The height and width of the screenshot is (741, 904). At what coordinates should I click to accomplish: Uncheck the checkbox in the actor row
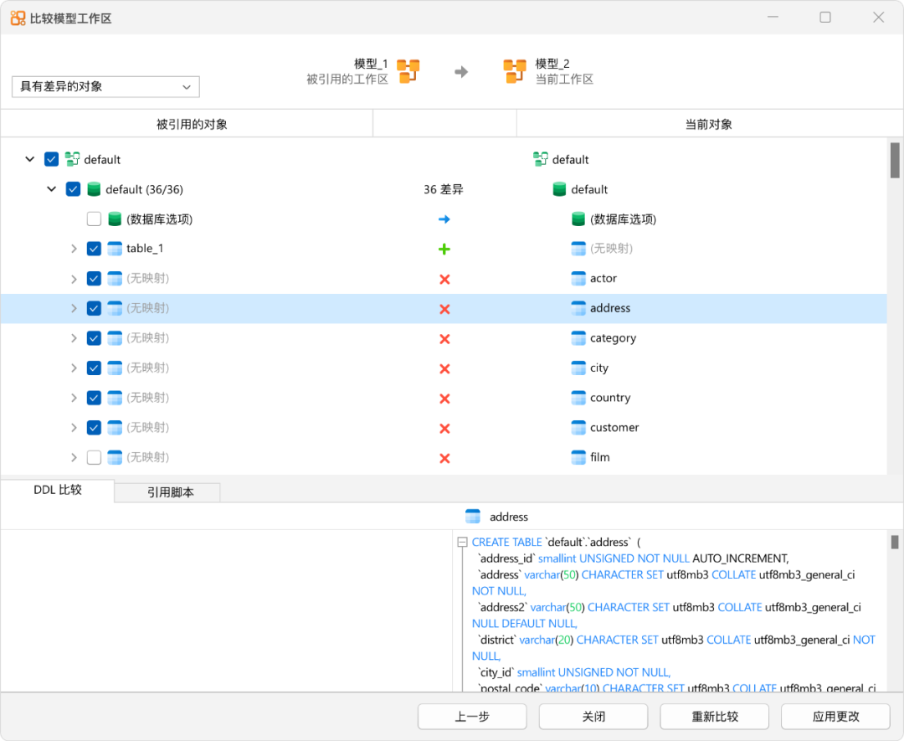(x=94, y=279)
